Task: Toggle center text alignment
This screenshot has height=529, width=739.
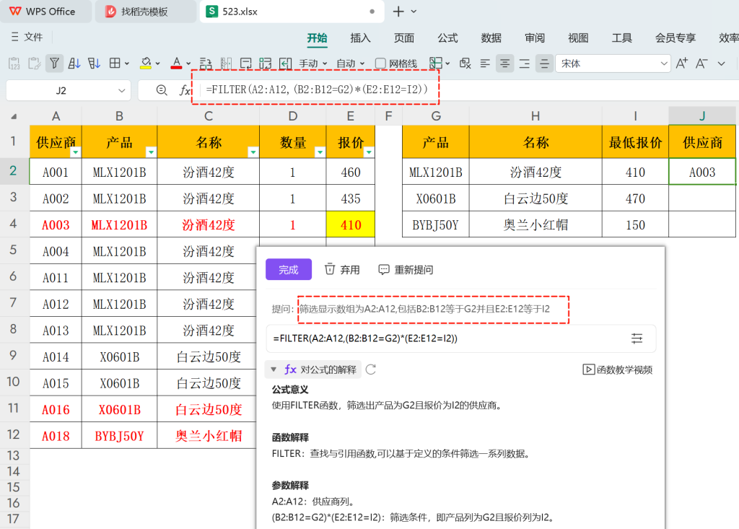Action: 504,64
